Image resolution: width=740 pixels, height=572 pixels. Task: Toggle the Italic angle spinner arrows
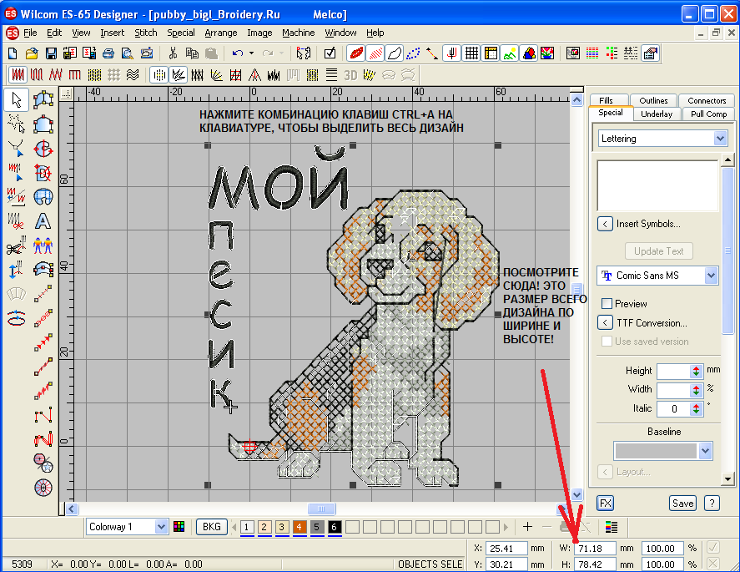pos(697,409)
